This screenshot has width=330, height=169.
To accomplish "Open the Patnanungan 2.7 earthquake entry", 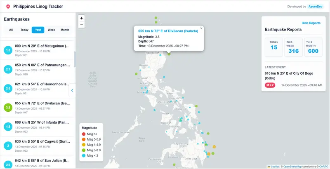I will pos(37,69).
